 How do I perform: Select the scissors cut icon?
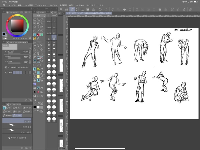(x=34, y=54)
